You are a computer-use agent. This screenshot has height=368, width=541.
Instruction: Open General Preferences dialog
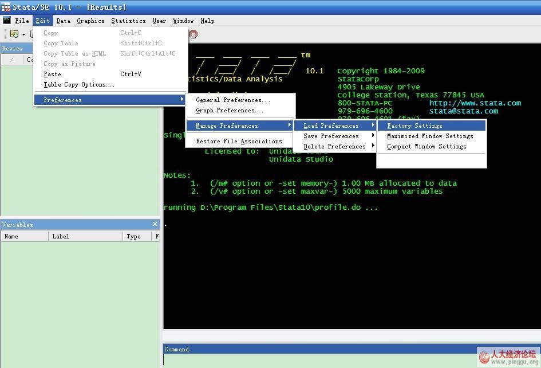point(233,100)
